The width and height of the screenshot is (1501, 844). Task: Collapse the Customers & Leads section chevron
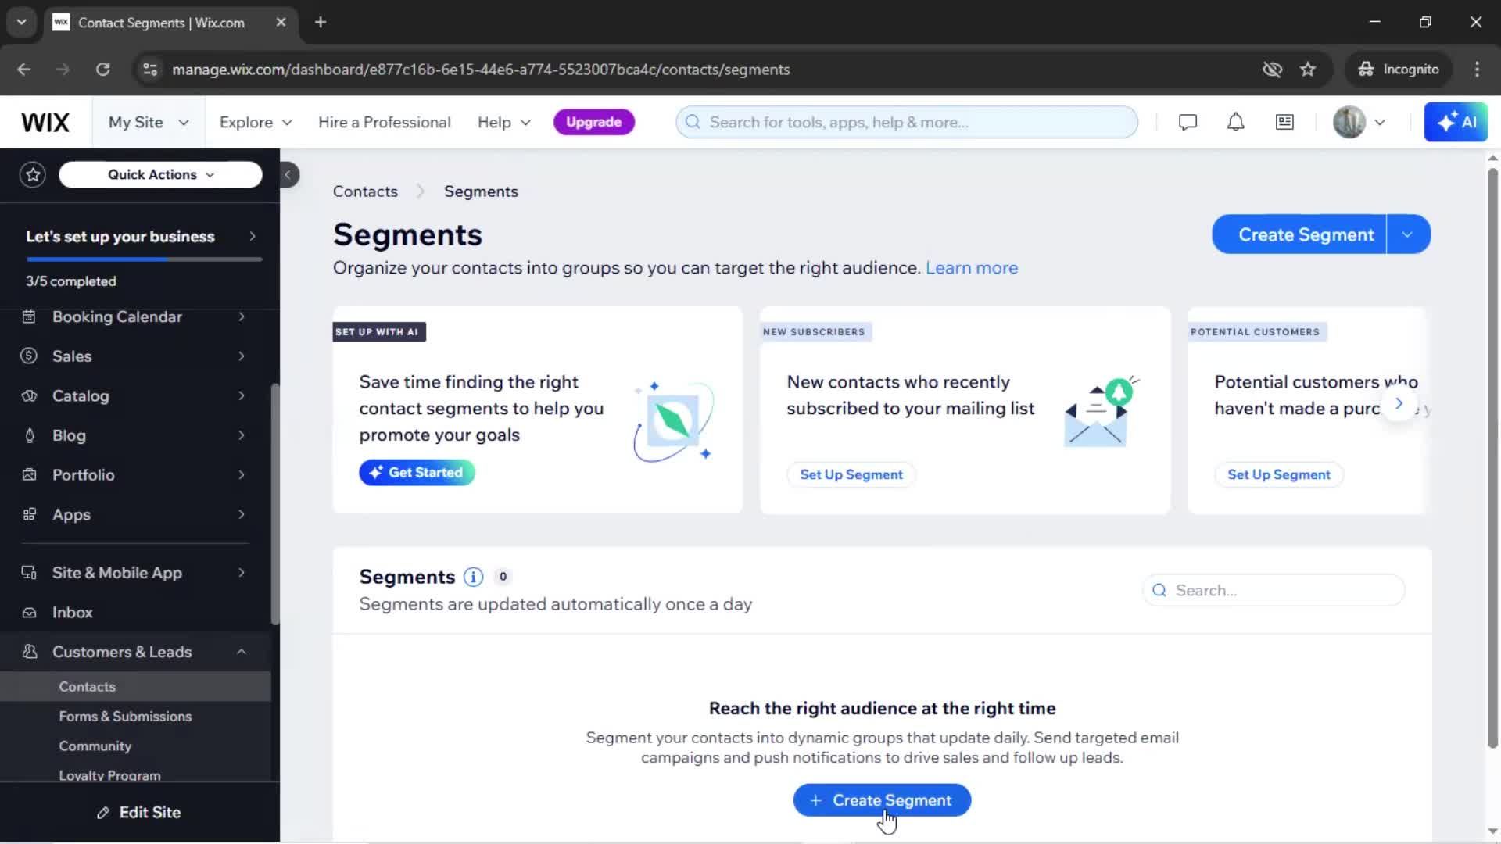(x=242, y=652)
